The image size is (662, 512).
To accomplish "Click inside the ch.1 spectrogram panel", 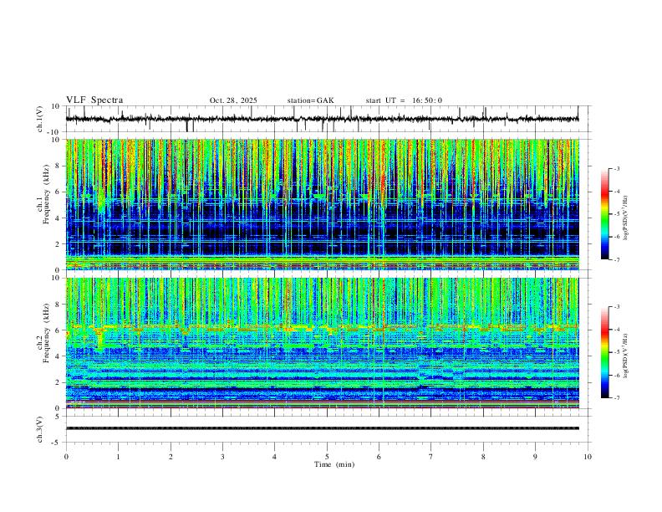I will [322, 204].
